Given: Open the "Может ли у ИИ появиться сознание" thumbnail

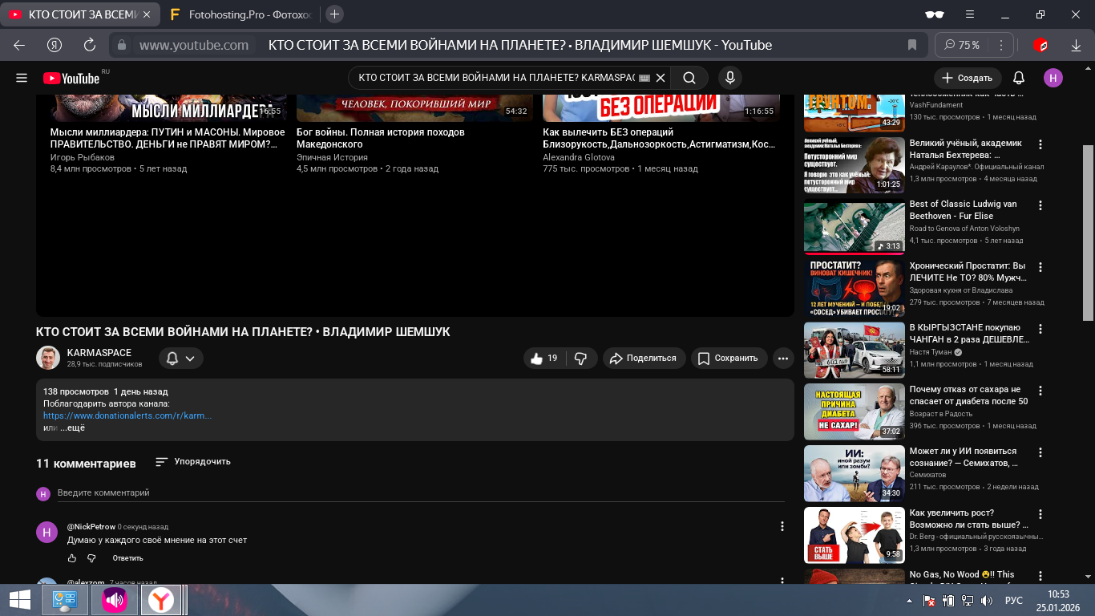Looking at the screenshot, I should (855, 473).
